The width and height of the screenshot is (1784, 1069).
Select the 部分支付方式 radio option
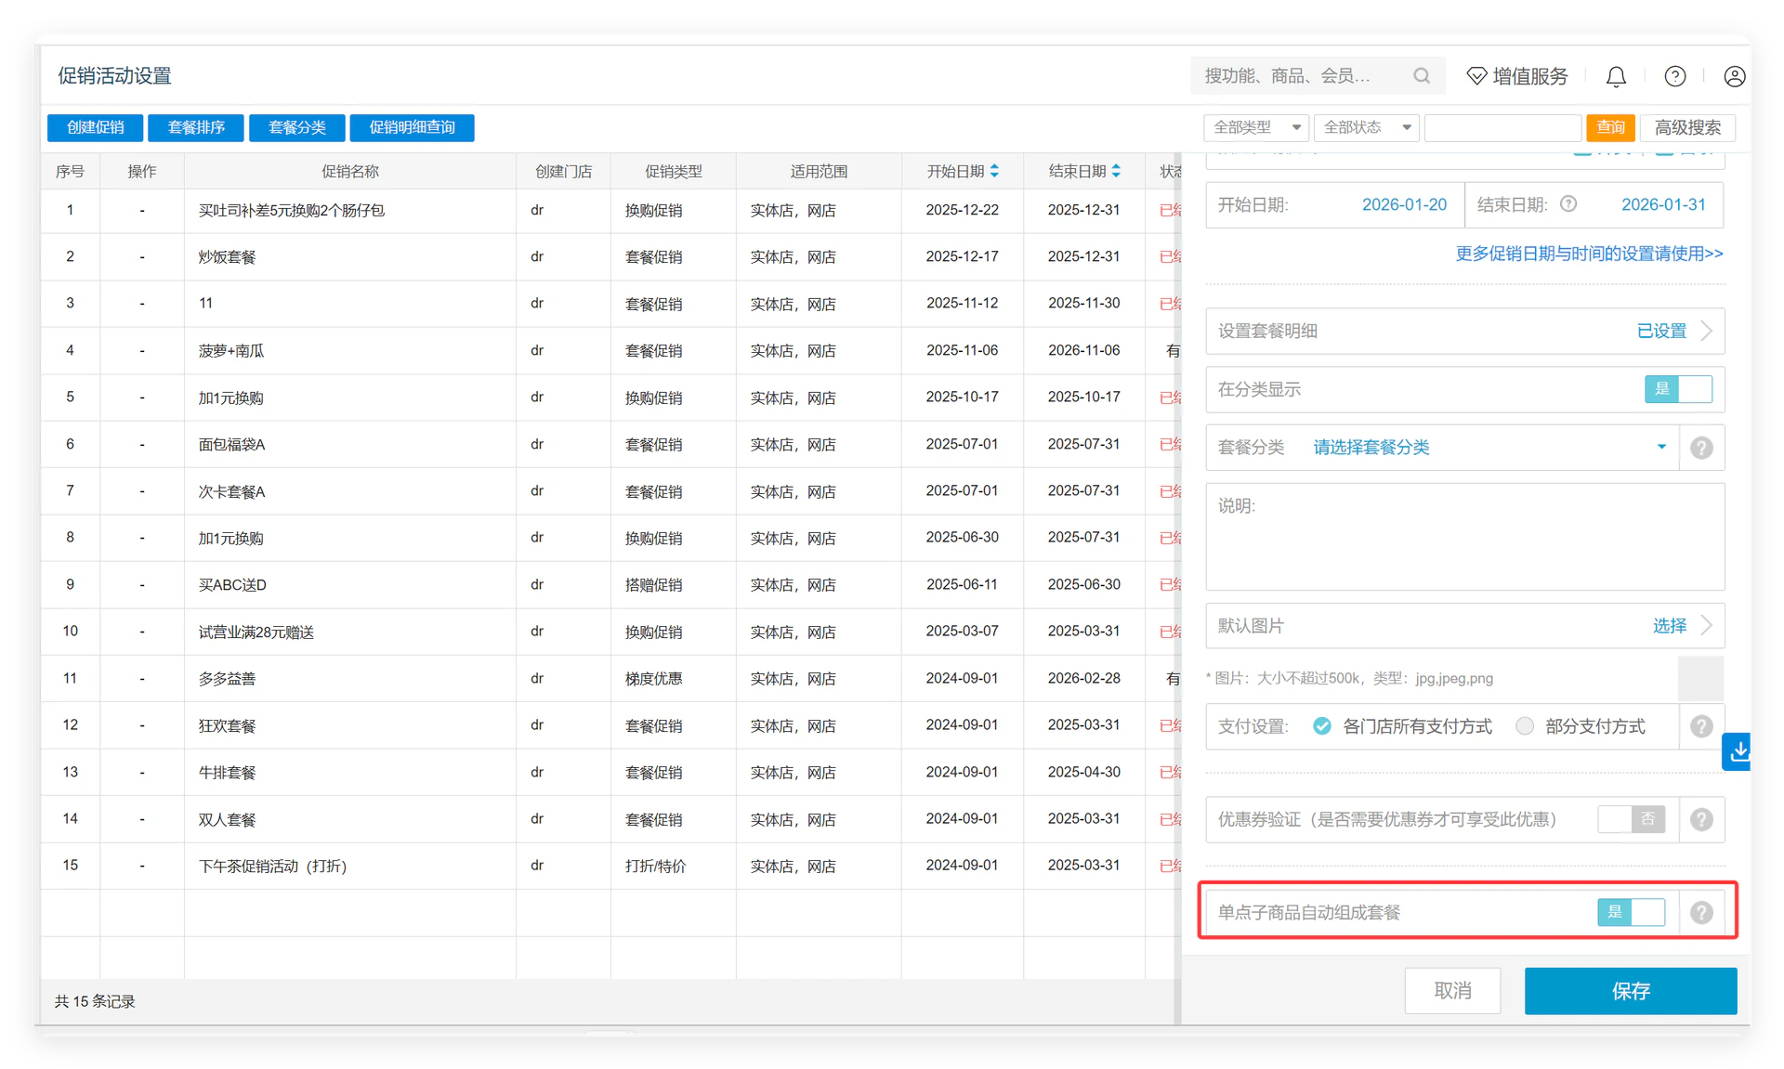click(x=1525, y=726)
